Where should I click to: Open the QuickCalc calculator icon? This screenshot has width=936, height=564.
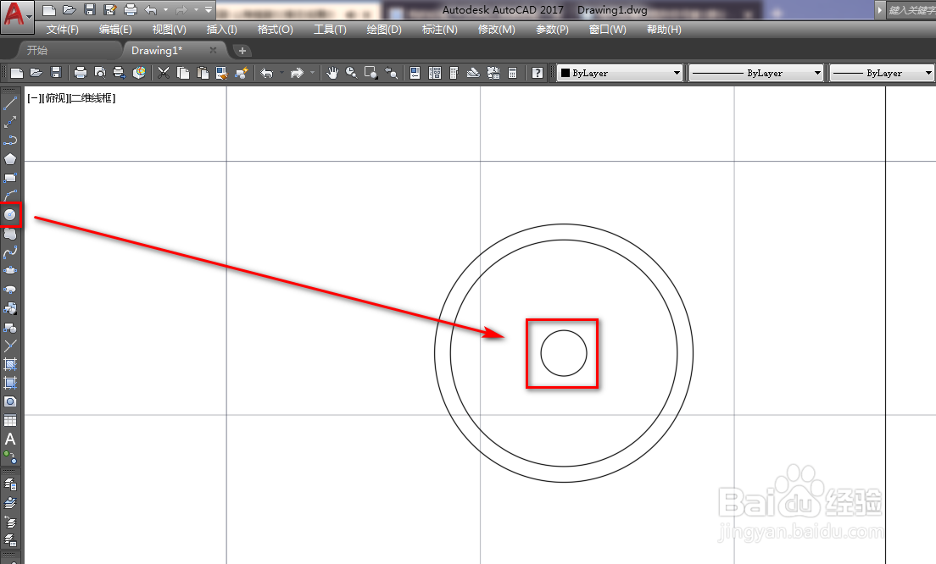pyautogui.click(x=512, y=73)
